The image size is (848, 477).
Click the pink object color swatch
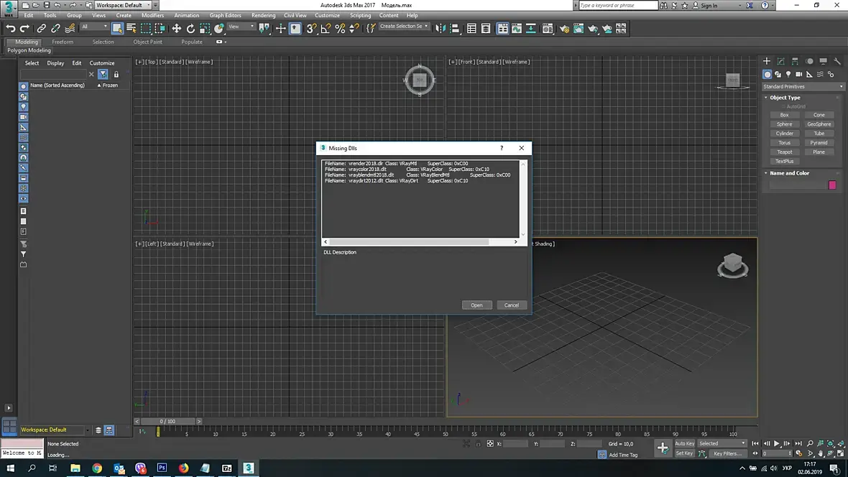[x=832, y=185]
